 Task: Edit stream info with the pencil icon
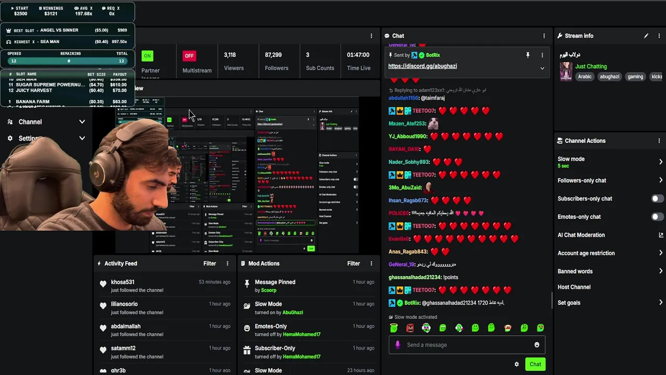(646, 36)
